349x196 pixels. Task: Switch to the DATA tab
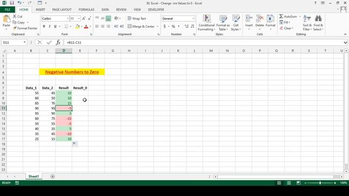click(105, 10)
